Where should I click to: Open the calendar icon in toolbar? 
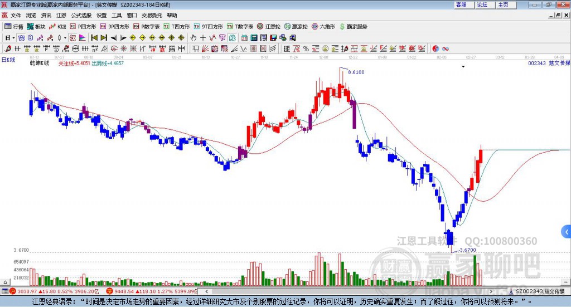pos(244,38)
